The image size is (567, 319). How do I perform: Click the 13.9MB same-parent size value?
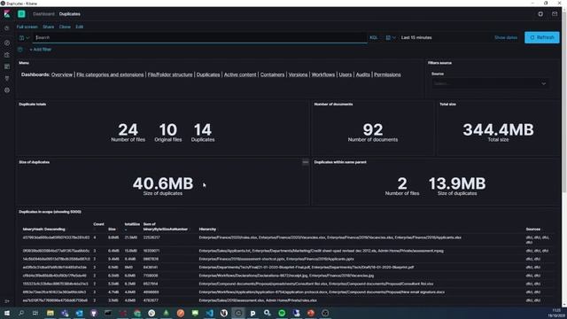[457, 183]
